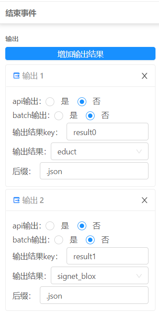Click the 增加输出结果 button
Screen dimensions: 159x328
click(80, 53)
